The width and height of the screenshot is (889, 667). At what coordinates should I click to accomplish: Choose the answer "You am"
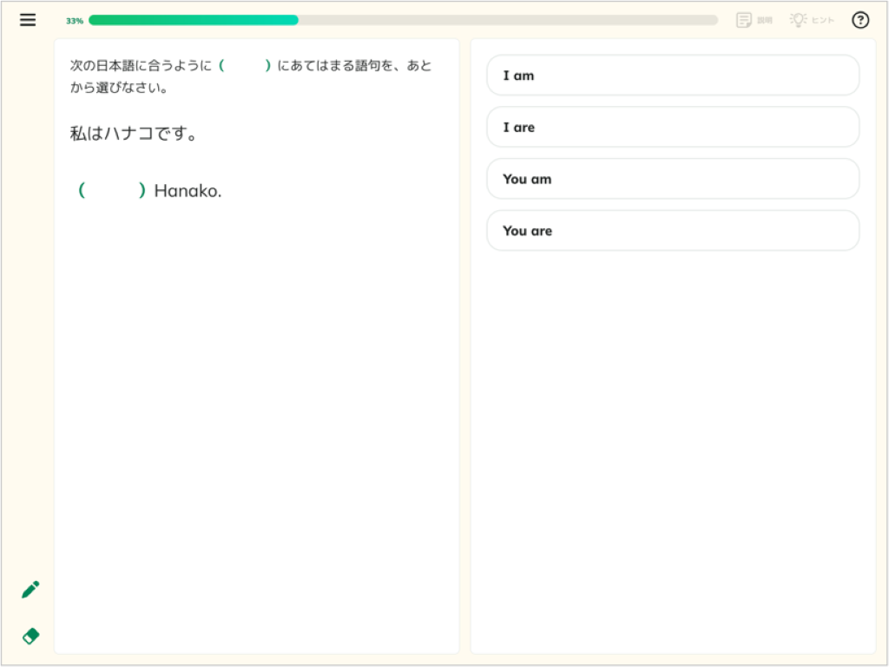673,179
